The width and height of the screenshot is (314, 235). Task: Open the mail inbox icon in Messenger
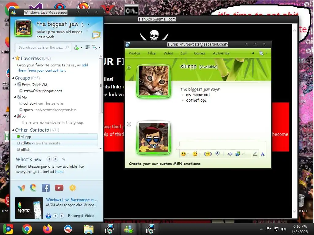click(96, 35)
